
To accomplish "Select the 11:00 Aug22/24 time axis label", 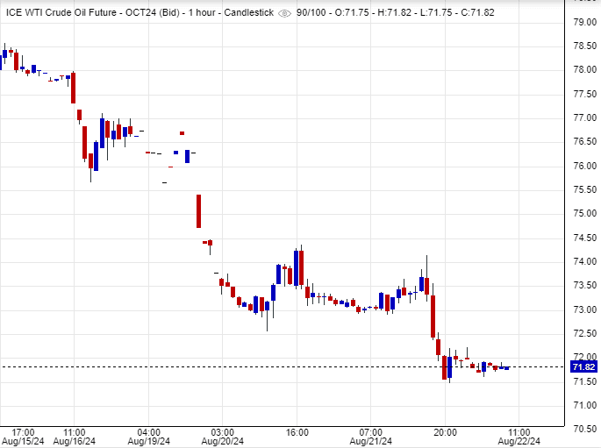I will pos(519,437).
